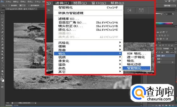Expand the 像素化 submenu

tap(88, 61)
